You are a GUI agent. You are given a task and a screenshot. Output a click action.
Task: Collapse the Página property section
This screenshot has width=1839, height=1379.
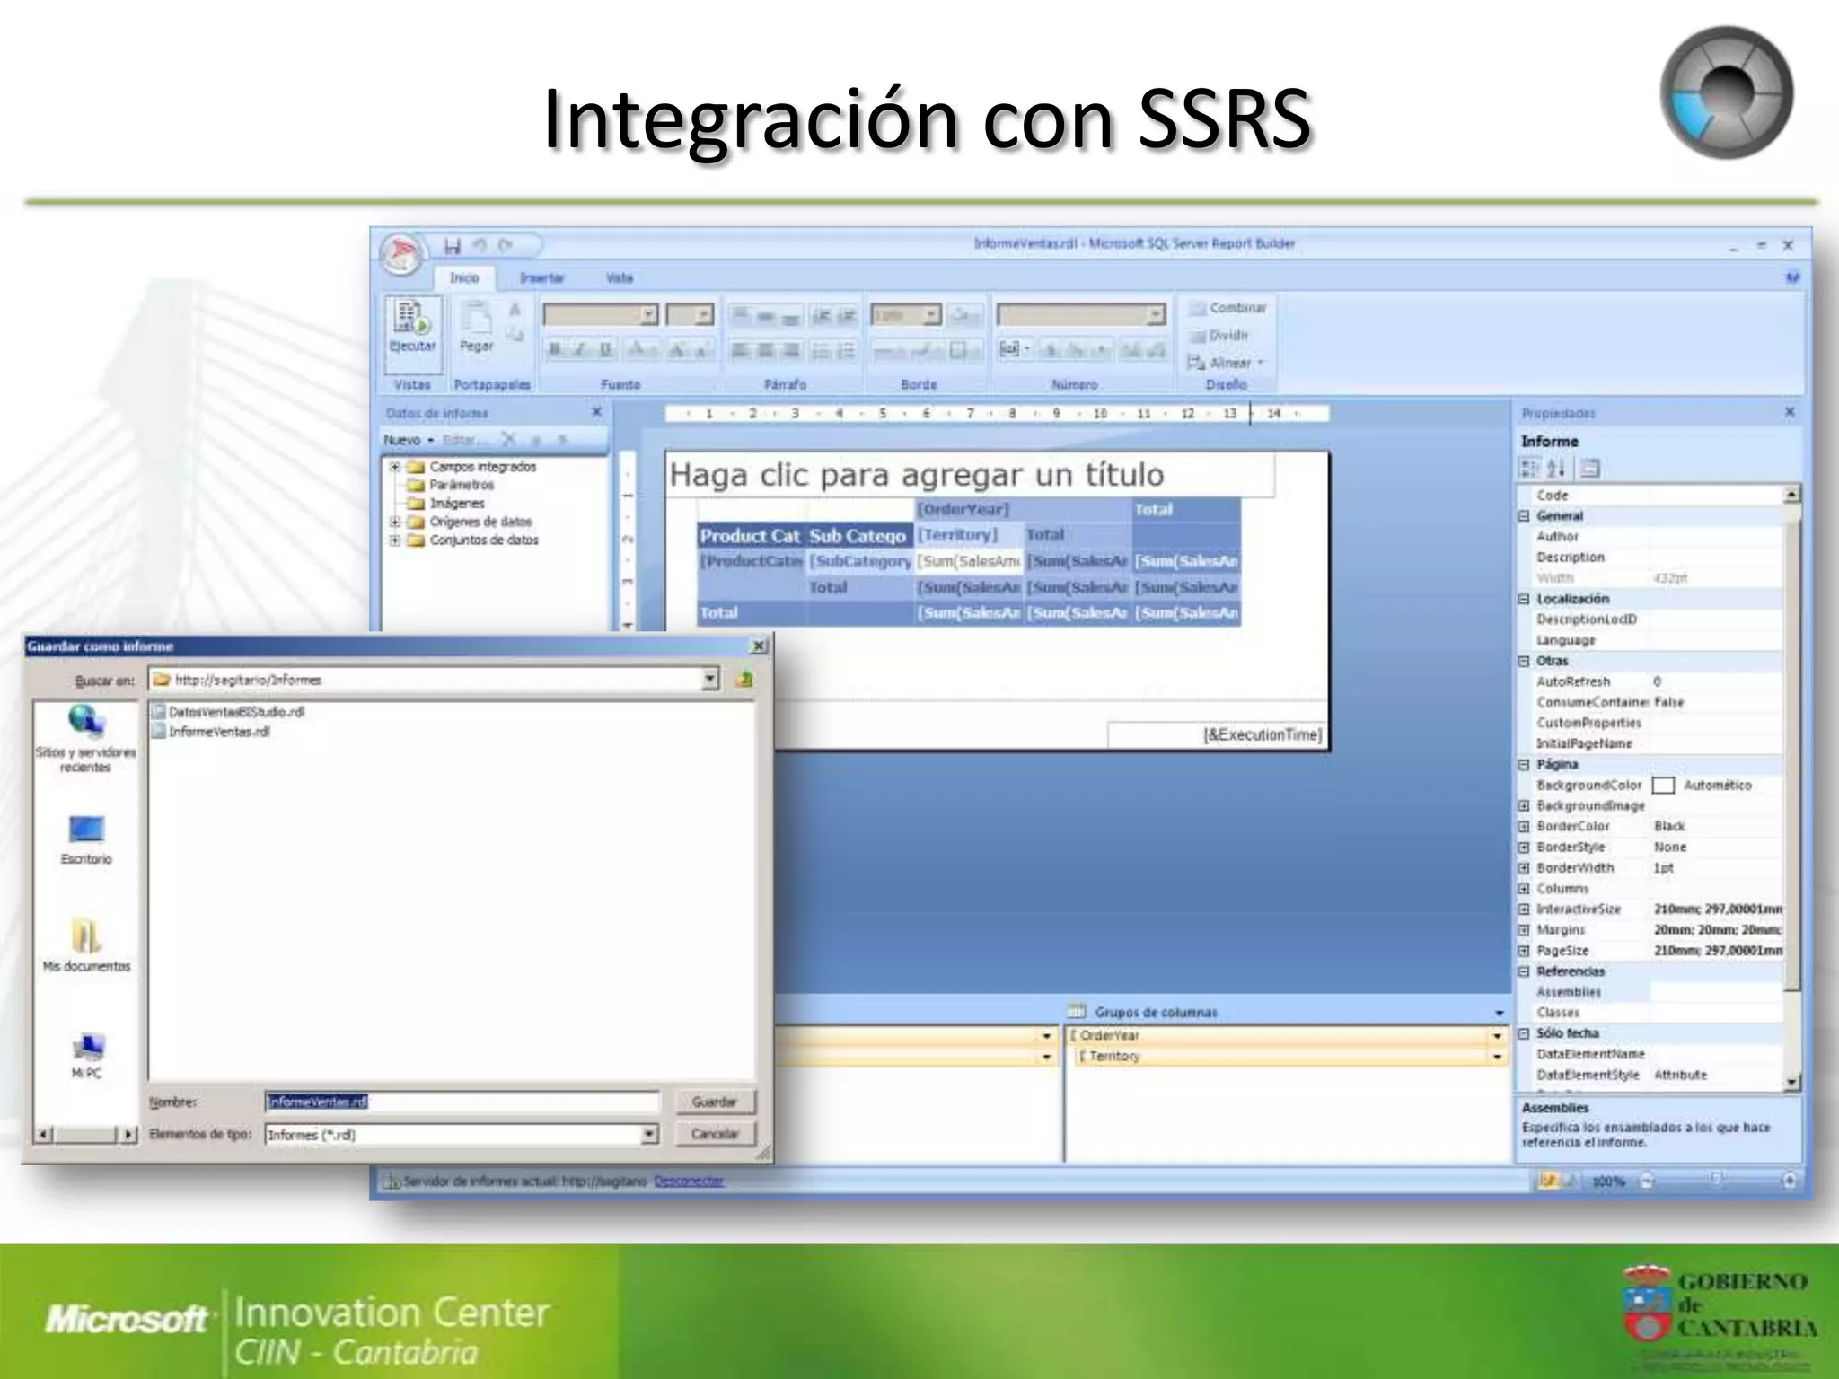(1524, 765)
